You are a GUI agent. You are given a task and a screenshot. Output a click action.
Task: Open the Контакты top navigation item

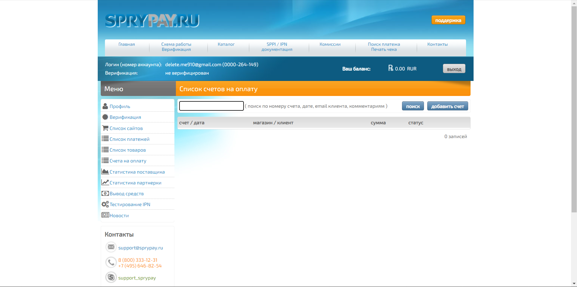pyautogui.click(x=437, y=44)
